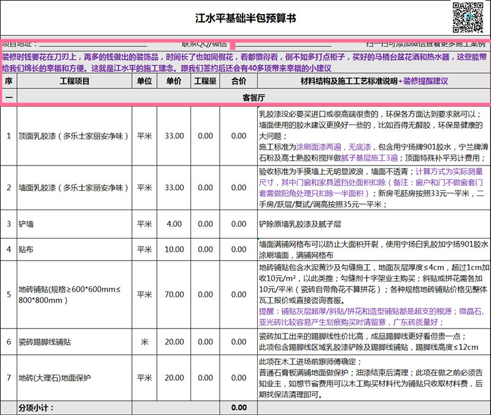
Task: Click the 分项小计 subtotal label
Action: point(37,408)
